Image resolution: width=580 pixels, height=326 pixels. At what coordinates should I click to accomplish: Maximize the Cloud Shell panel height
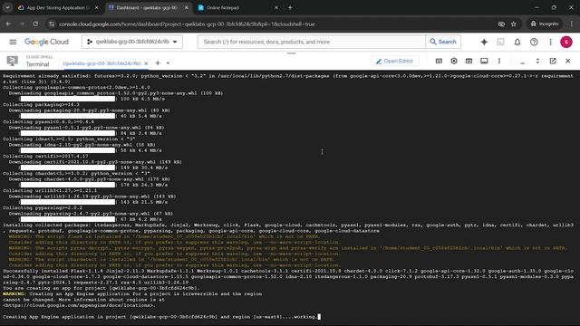[537, 61]
